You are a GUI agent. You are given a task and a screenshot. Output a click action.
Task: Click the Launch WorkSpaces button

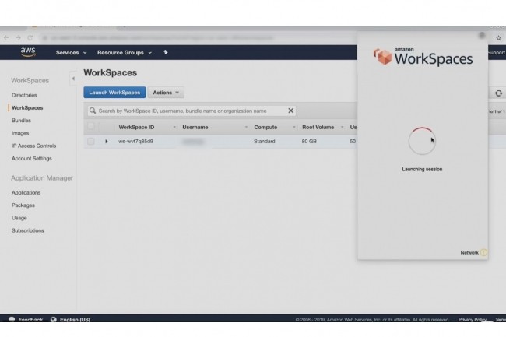(114, 93)
